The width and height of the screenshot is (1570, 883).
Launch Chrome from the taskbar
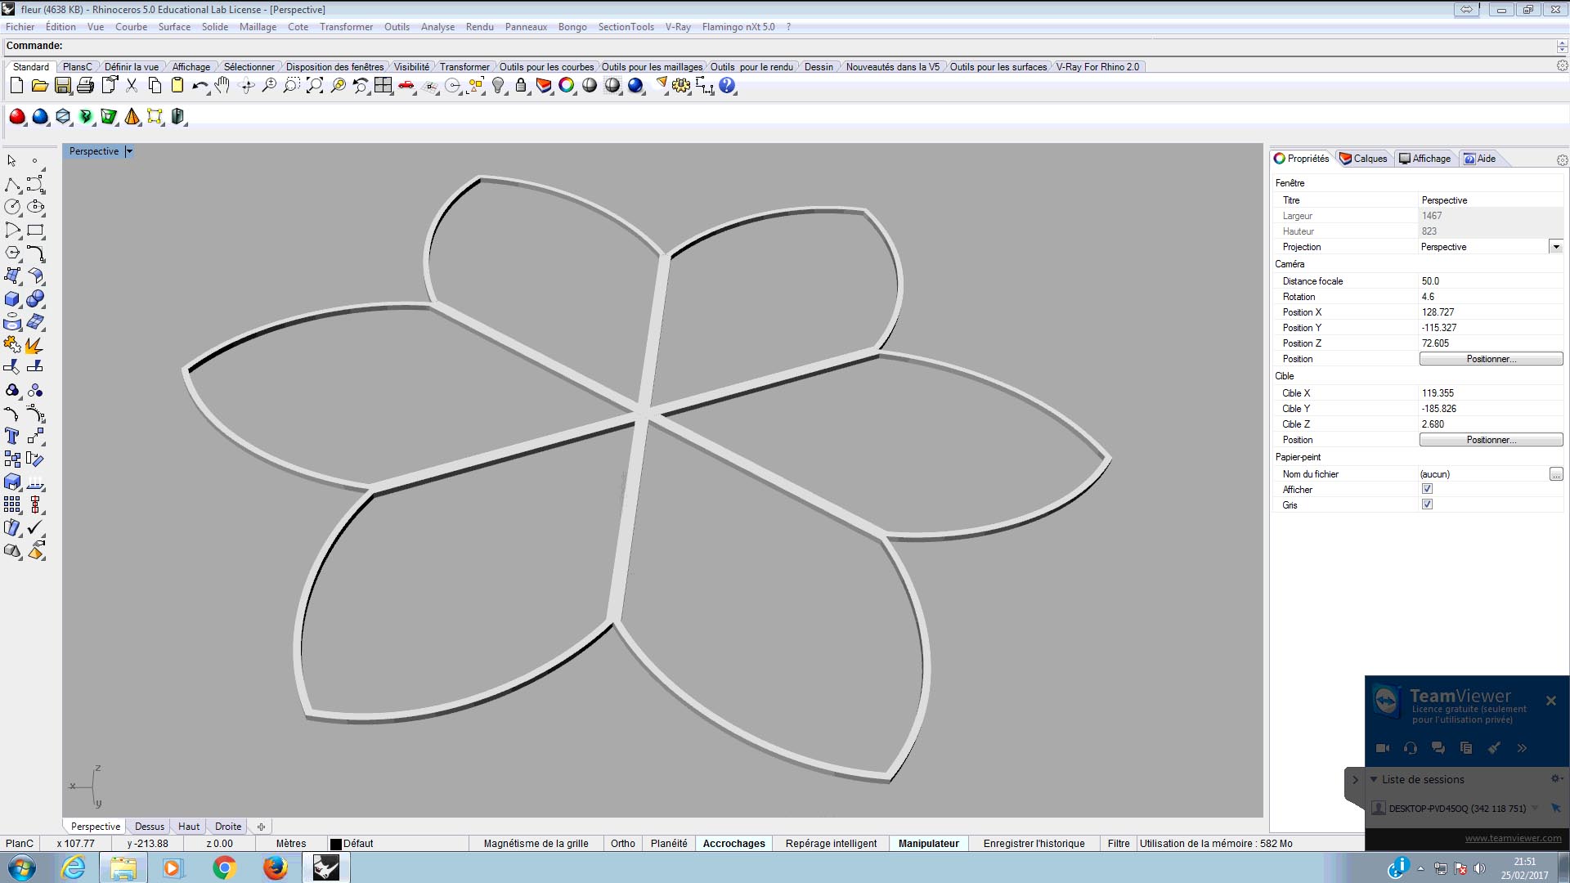[224, 867]
